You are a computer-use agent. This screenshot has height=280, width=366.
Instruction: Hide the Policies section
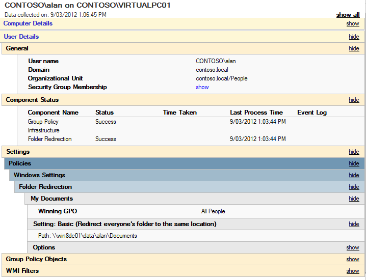[354, 164]
